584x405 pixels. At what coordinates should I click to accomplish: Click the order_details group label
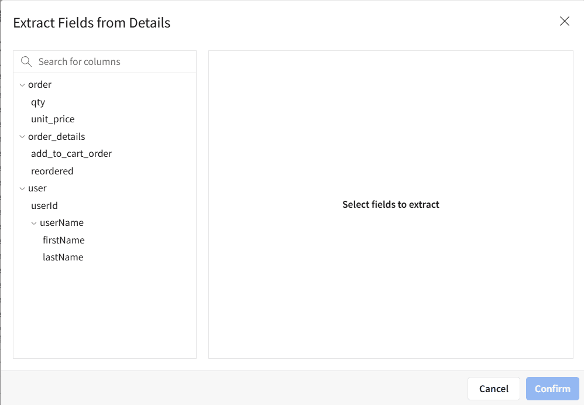(x=56, y=136)
